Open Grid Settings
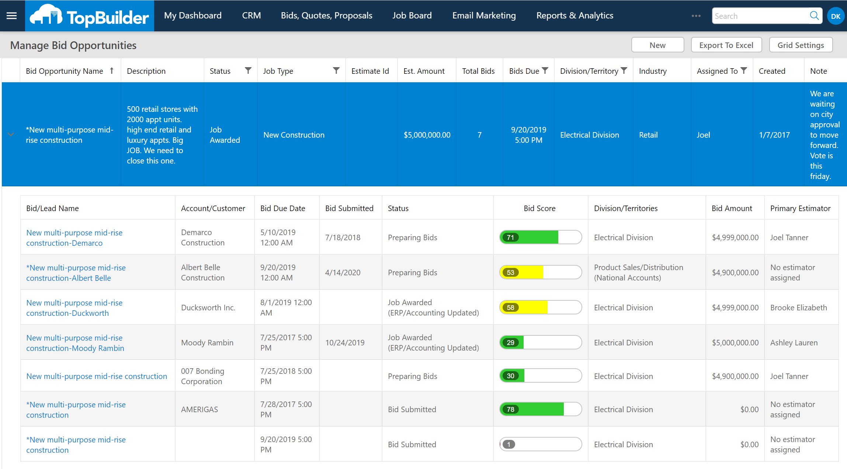Image resolution: width=847 pixels, height=469 pixels. pyautogui.click(x=801, y=45)
